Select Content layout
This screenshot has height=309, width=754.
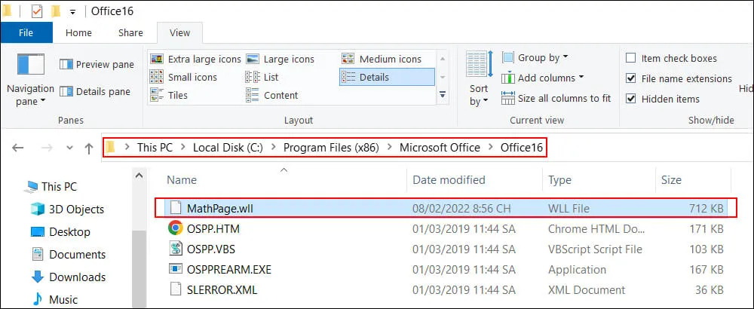(x=272, y=95)
